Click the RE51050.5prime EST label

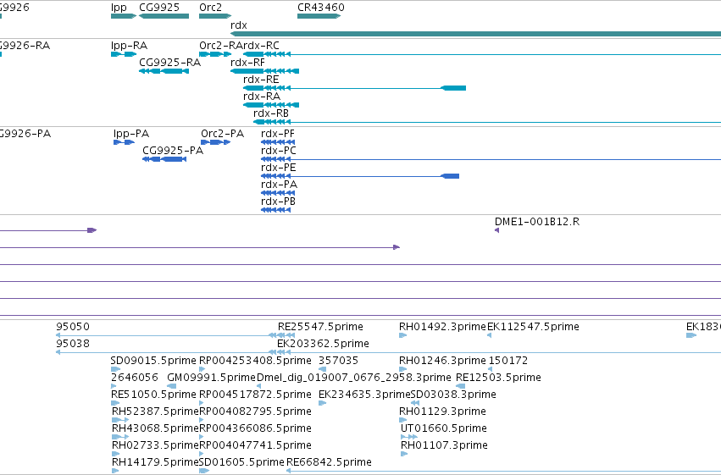[153, 395]
